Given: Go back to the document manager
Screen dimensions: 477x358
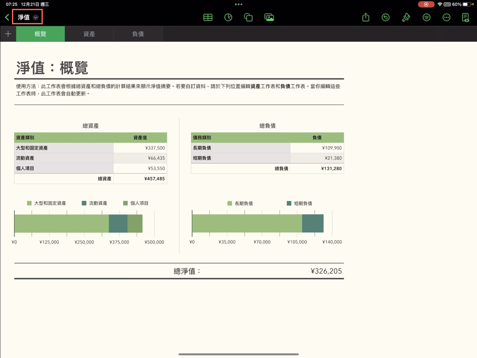Looking at the screenshot, I should pyautogui.click(x=7, y=17).
